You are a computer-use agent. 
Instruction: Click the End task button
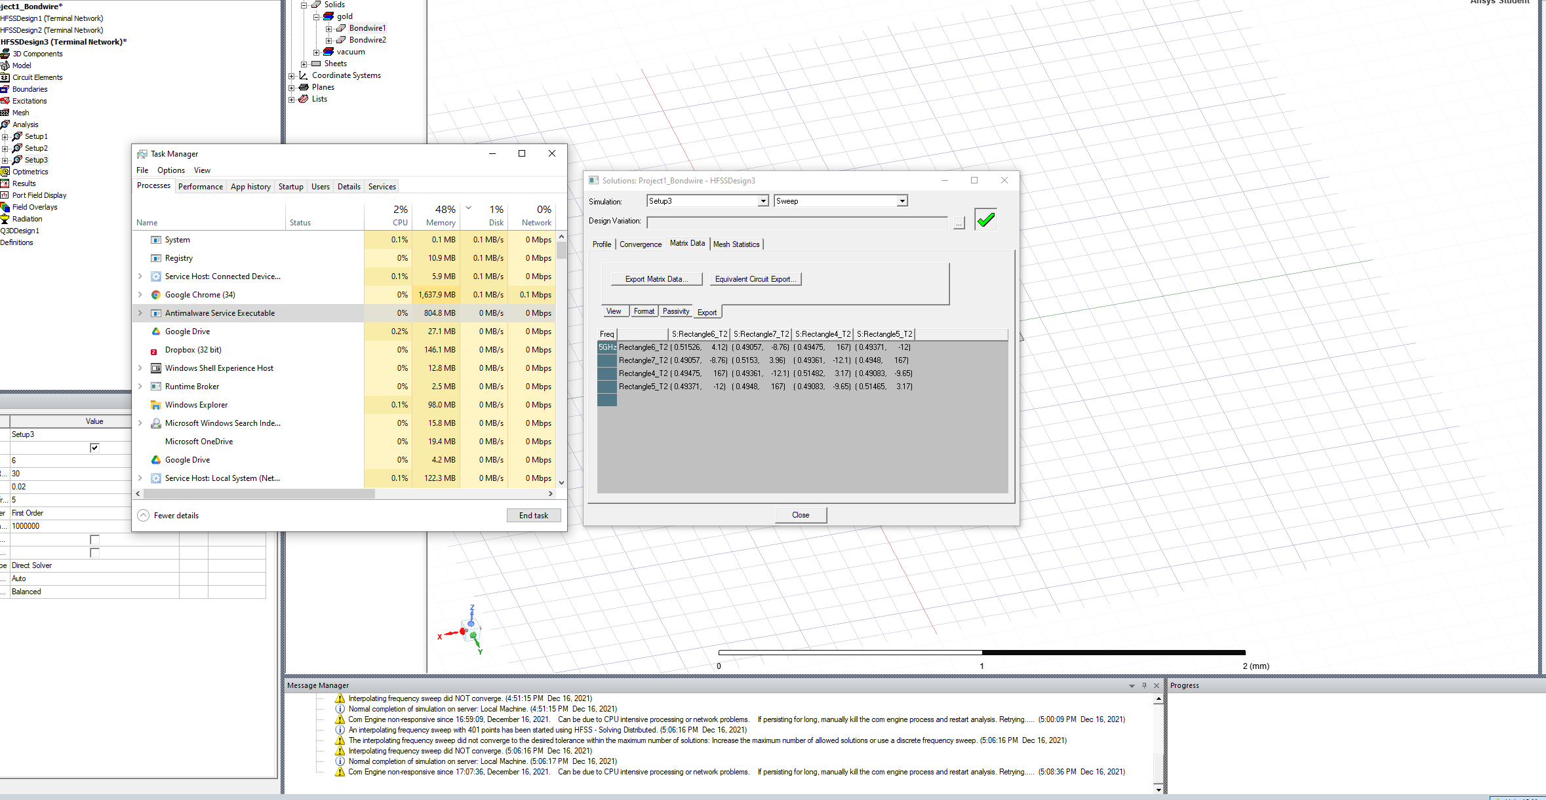tap(534, 516)
